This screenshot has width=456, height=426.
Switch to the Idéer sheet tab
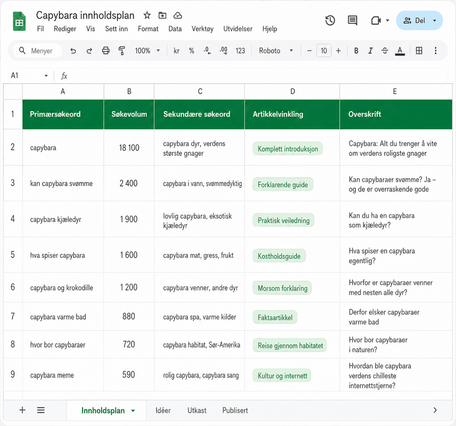pos(163,411)
